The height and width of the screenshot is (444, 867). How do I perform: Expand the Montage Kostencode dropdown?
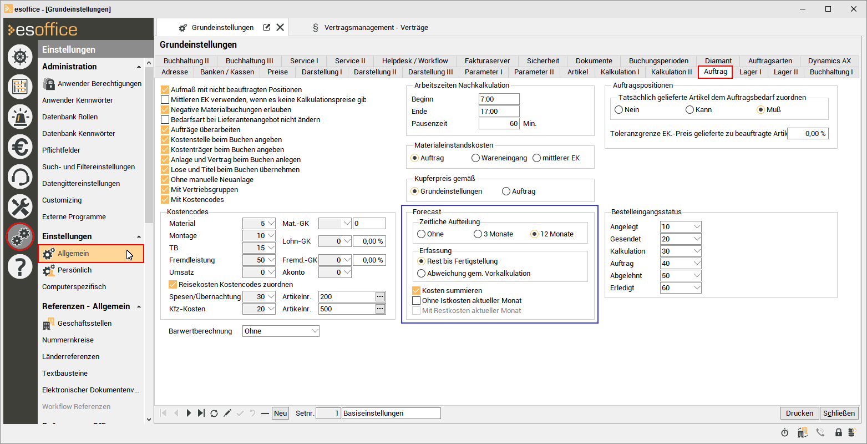coord(271,236)
